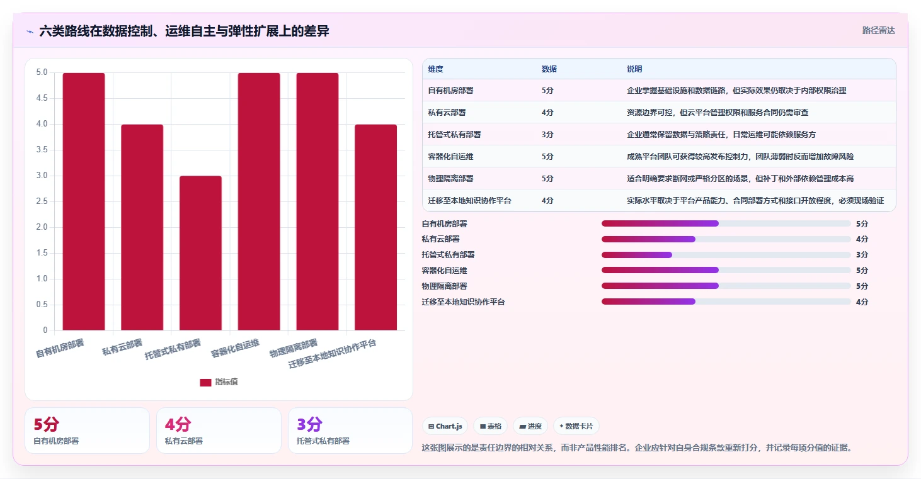
Task: Click the 迁移至本地知识协作平台 bar in the chart
Action: click(x=376, y=227)
